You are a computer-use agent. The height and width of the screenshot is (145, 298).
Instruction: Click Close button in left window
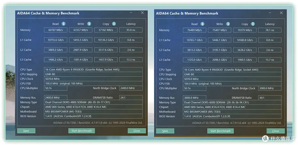pos(137,131)
